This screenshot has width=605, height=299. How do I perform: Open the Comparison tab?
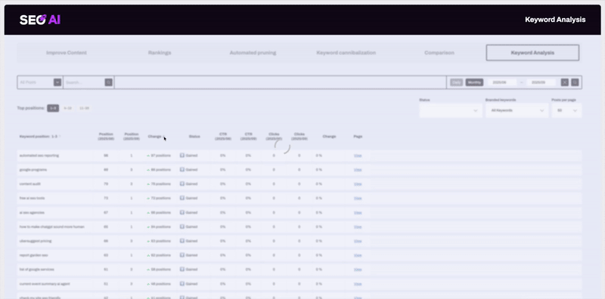(439, 53)
